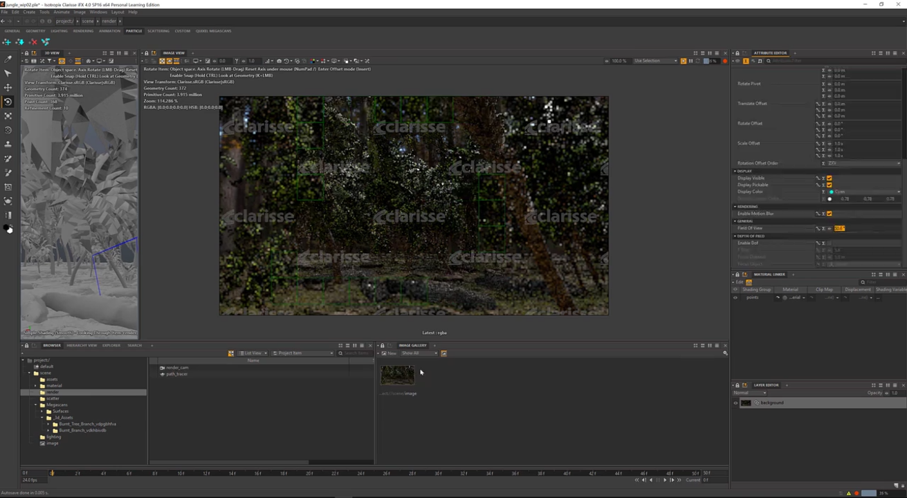The width and height of the screenshot is (907, 498).
Task: Open the Hierarchy View tab
Action: click(x=82, y=345)
